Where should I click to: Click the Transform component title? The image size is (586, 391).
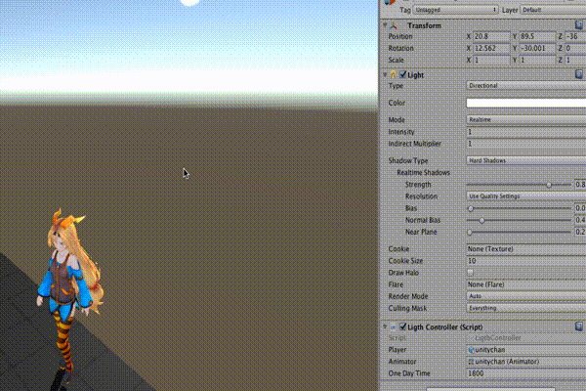point(424,25)
